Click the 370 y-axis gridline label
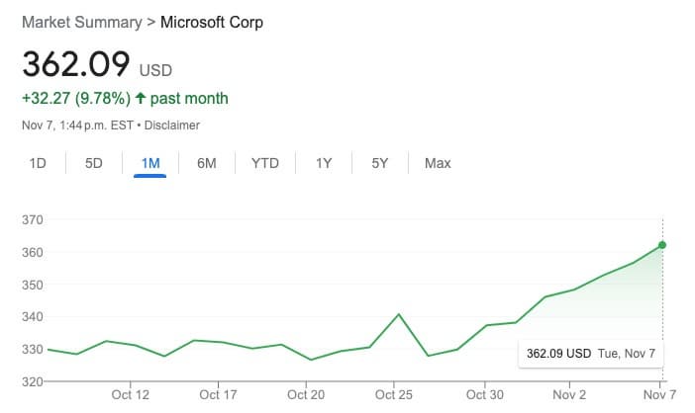Image resolution: width=695 pixels, height=413 pixels. point(32,220)
